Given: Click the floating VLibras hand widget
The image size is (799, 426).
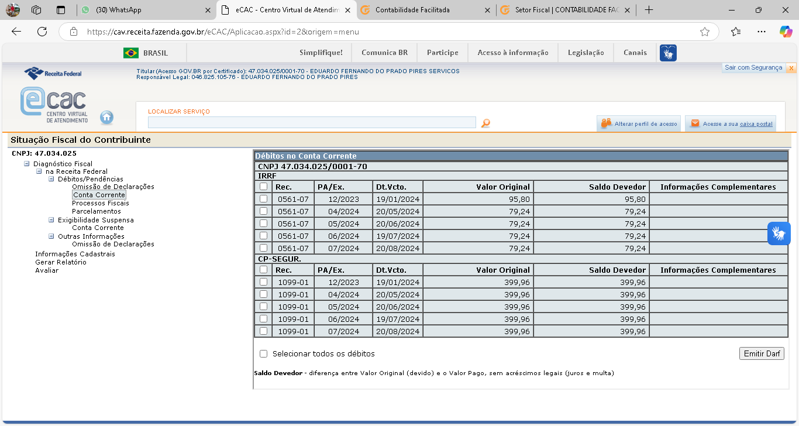Looking at the screenshot, I should (779, 233).
